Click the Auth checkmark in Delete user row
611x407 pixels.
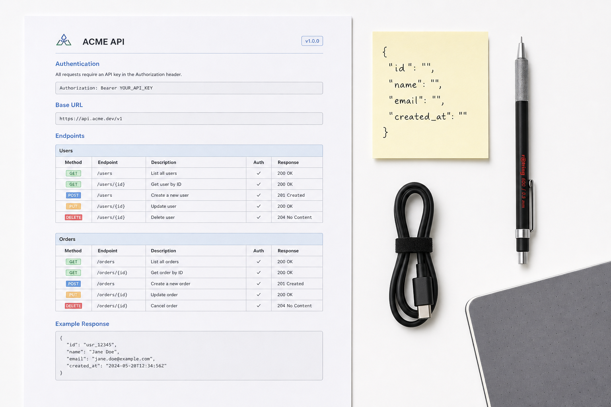[259, 217]
